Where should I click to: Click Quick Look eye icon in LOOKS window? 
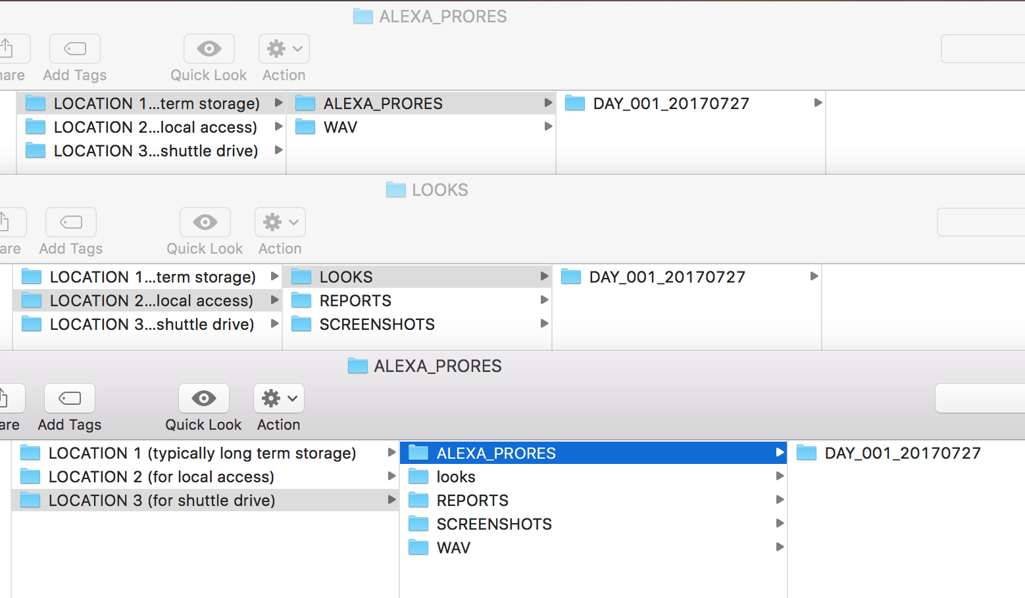(x=205, y=223)
